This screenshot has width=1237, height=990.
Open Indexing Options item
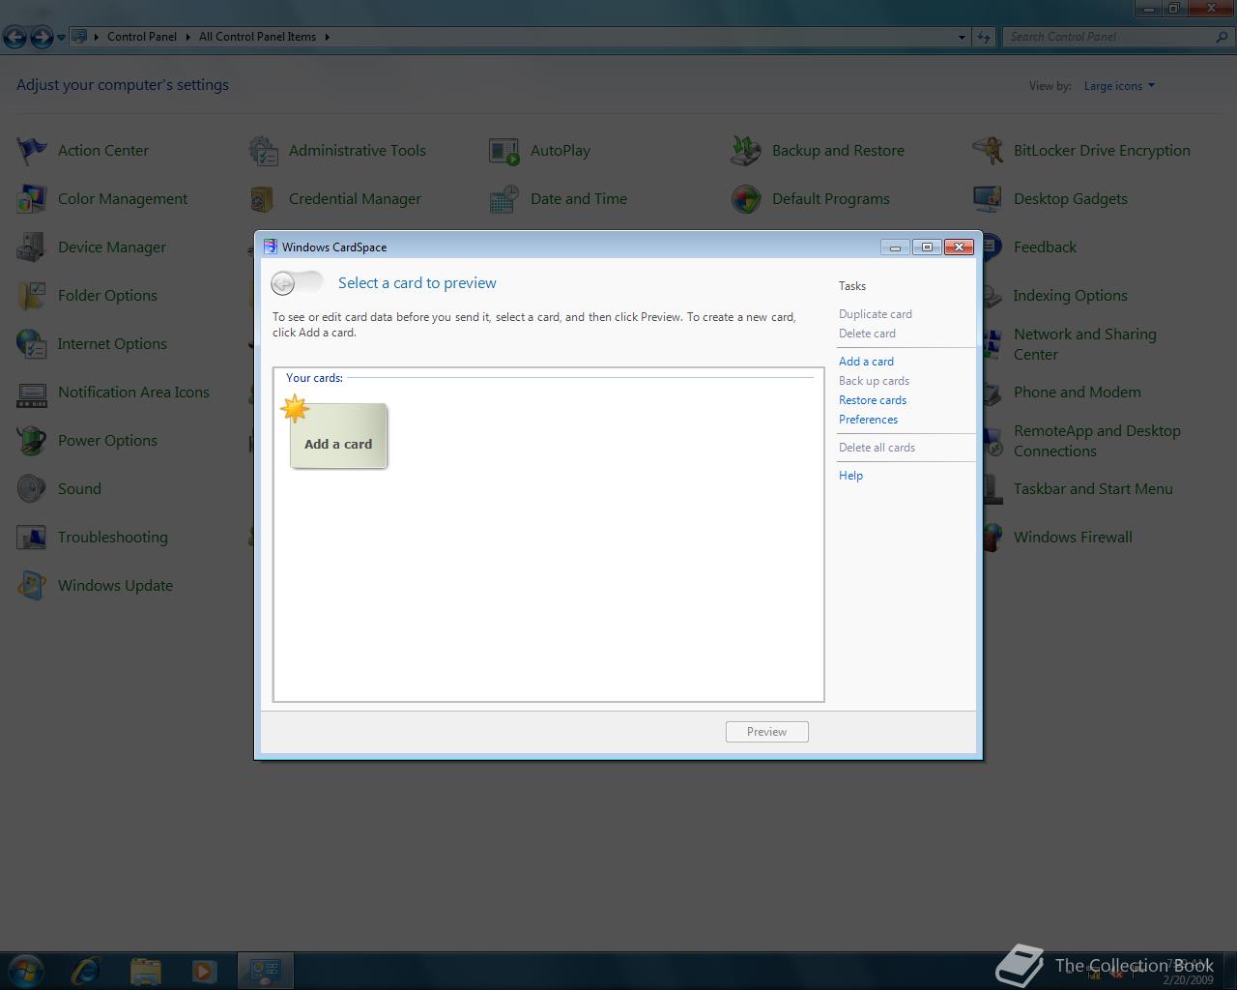[x=1070, y=295]
